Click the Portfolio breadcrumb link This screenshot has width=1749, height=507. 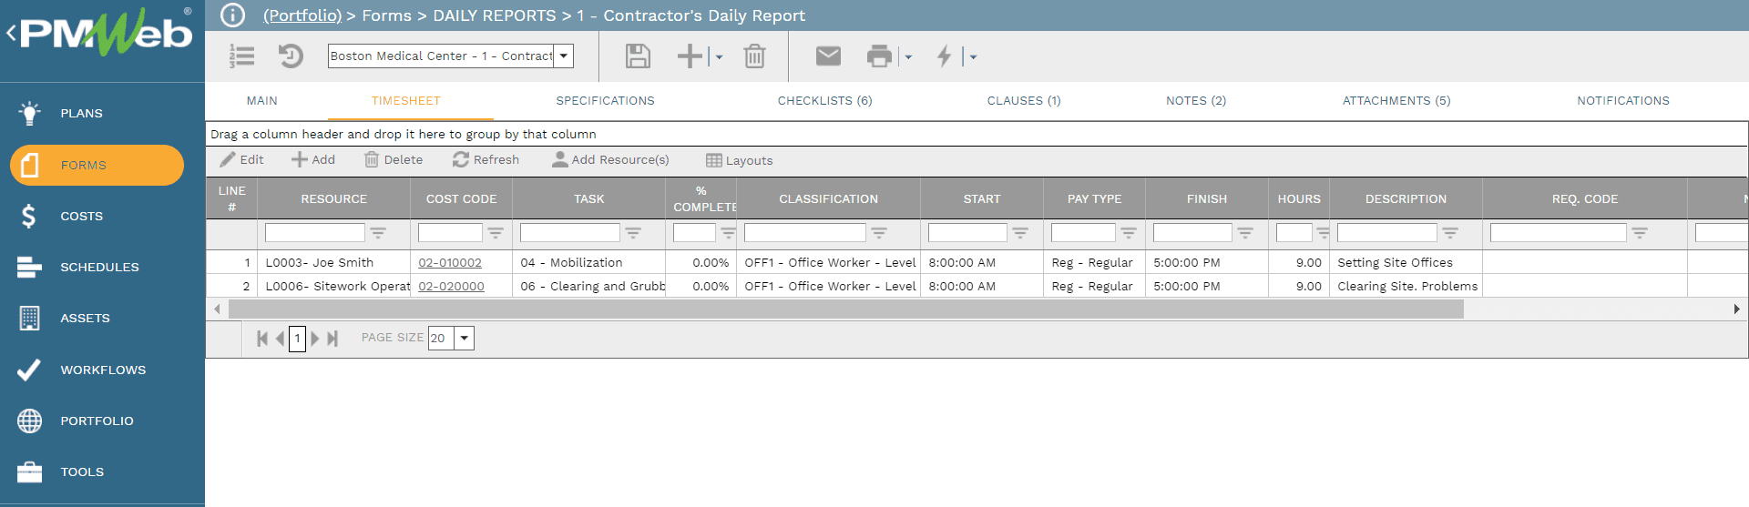click(302, 15)
